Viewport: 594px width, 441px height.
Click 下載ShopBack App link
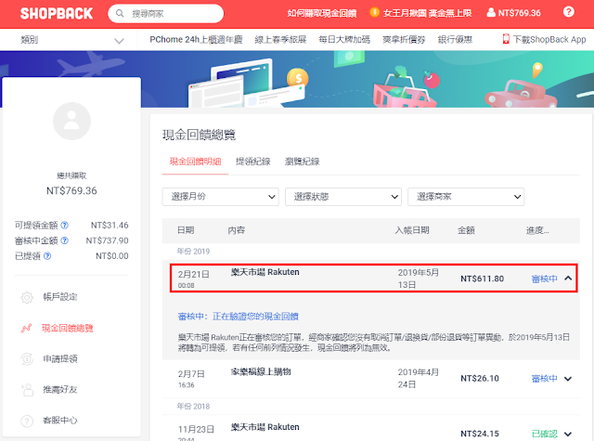[x=549, y=39]
